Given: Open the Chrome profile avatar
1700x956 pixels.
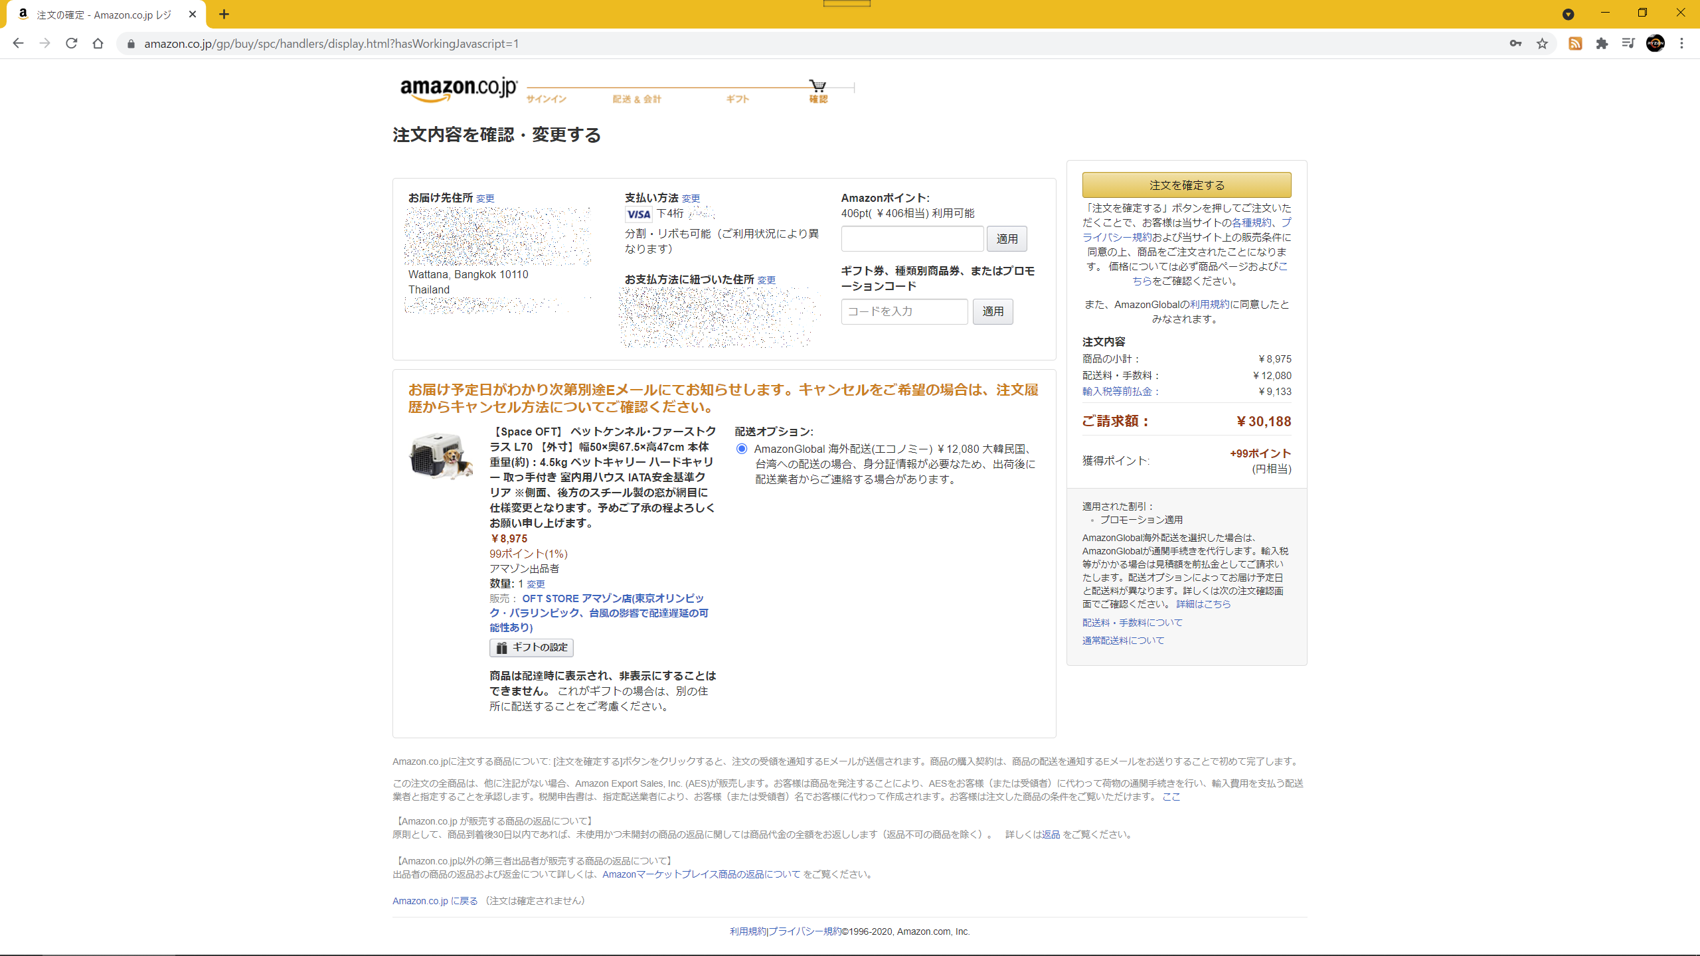Looking at the screenshot, I should point(1655,43).
